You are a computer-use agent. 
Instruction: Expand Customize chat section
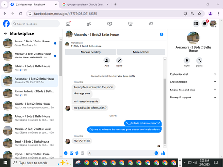pyautogui.click(x=193, y=74)
